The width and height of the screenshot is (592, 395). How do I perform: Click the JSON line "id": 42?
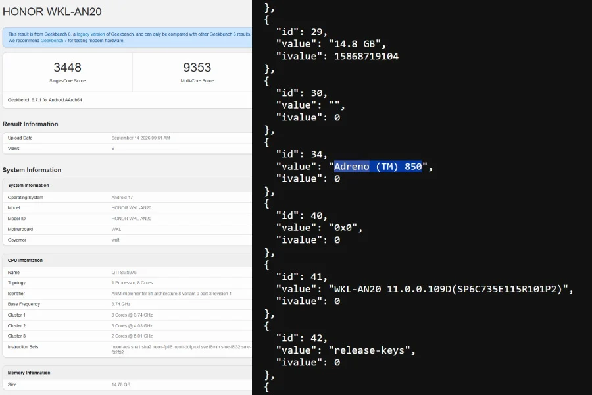click(x=302, y=338)
